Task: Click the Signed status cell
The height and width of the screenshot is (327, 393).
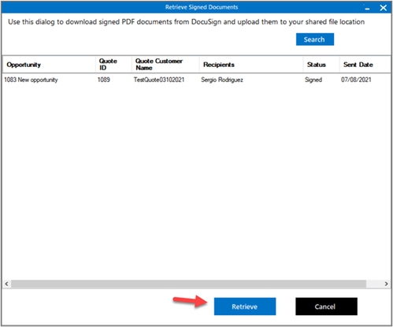Action: tap(313, 80)
